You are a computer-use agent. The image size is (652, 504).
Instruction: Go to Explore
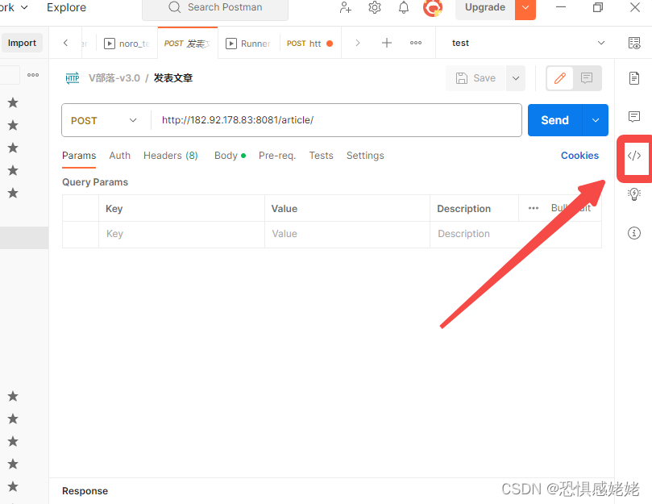point(67,7)
